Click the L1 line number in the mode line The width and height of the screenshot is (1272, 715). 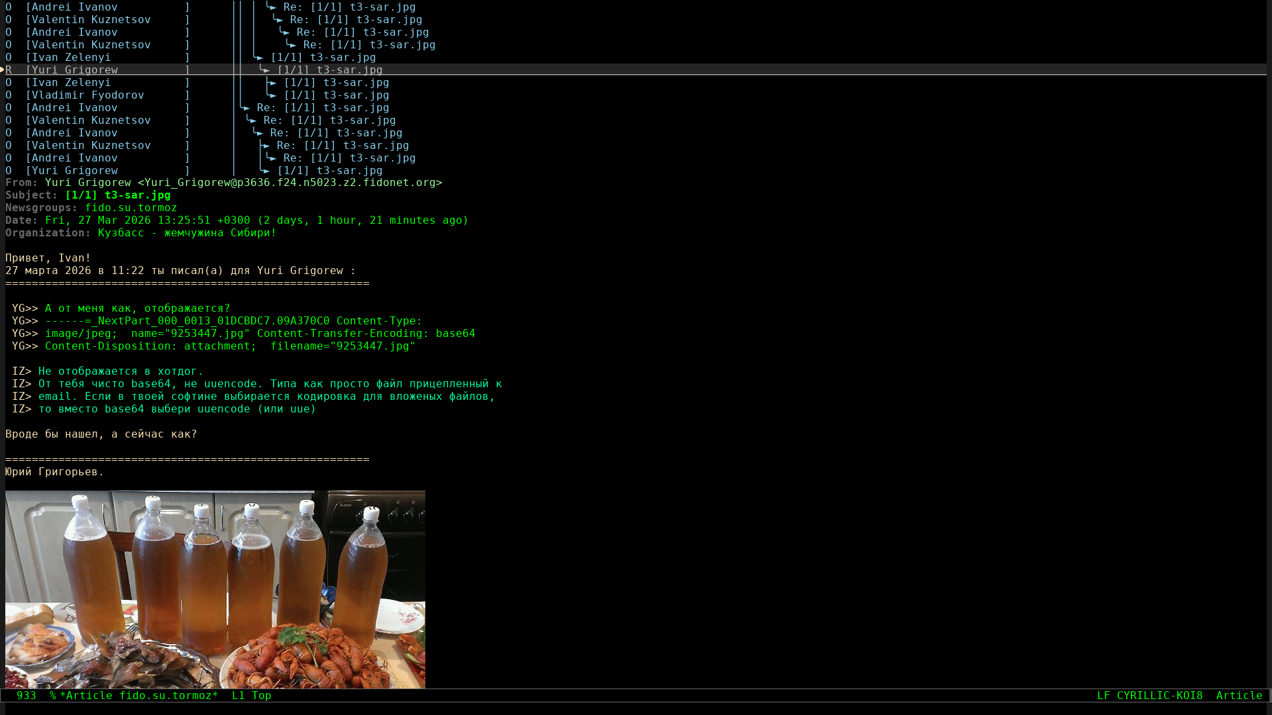pyautogui.click(x=238, y=696)
